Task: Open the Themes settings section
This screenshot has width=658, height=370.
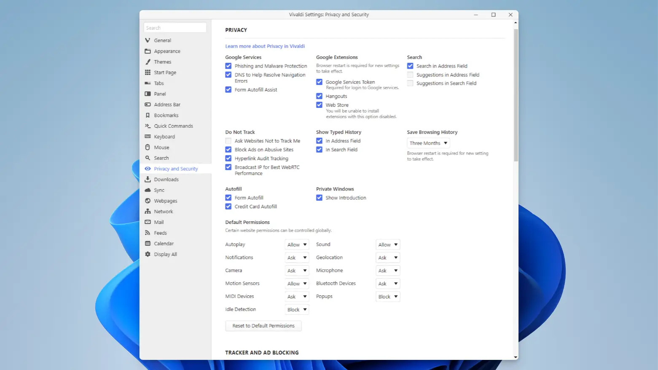Action: 162,62
